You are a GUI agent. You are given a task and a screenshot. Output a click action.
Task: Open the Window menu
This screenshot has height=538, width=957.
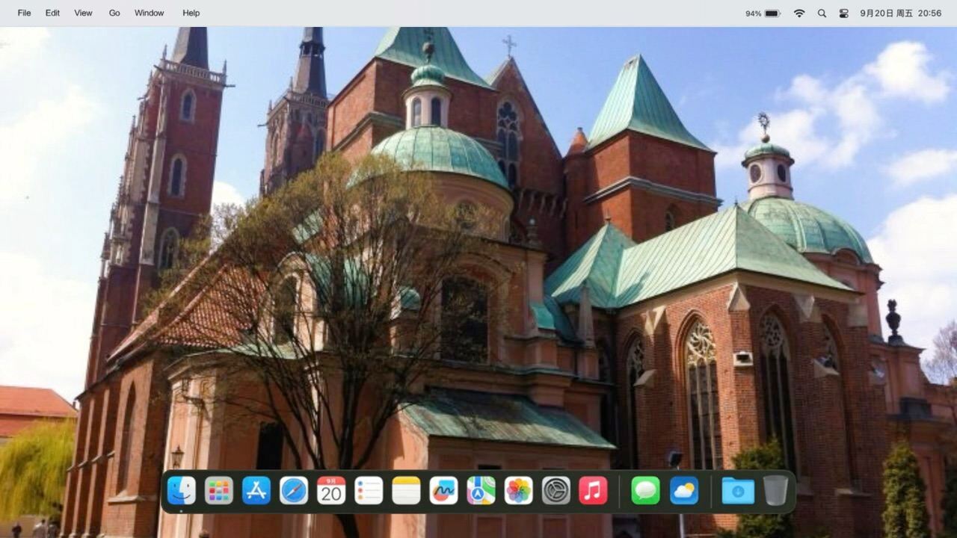(x=150, y=13)
